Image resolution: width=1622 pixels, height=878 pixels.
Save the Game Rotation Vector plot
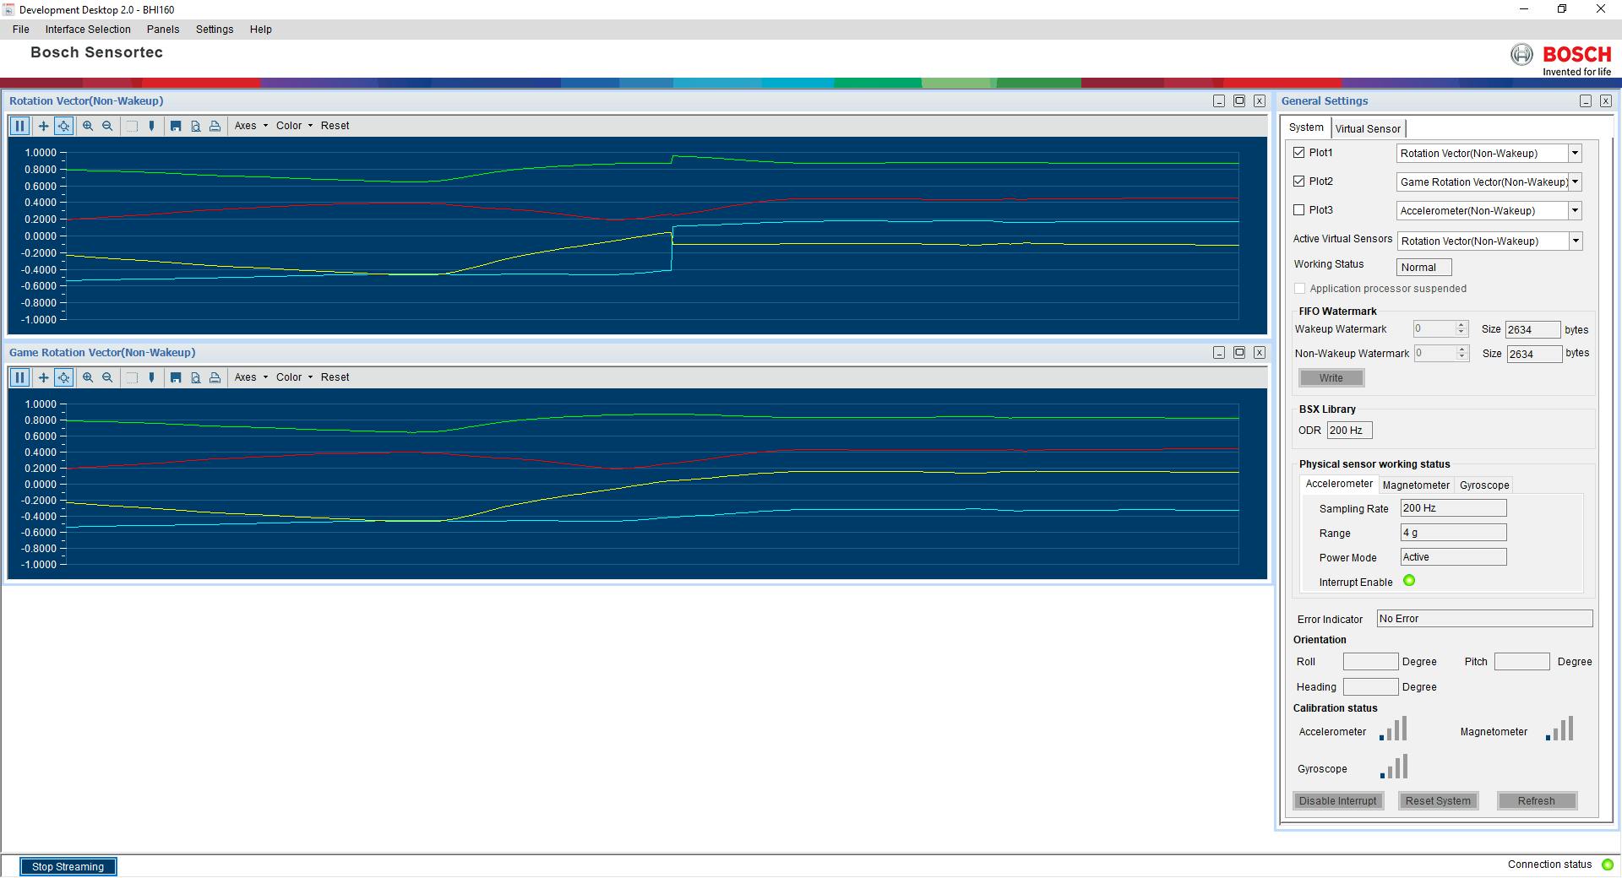coord(176,377)
